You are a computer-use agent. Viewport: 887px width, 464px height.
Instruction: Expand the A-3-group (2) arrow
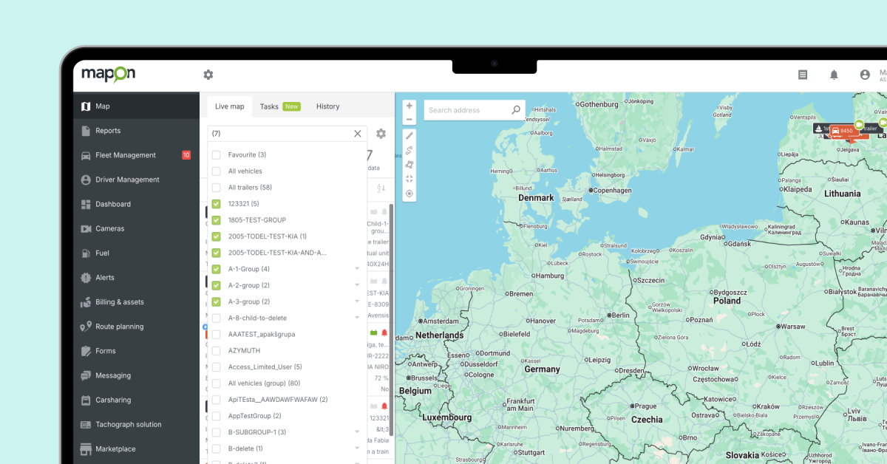(x=357, y=301)
